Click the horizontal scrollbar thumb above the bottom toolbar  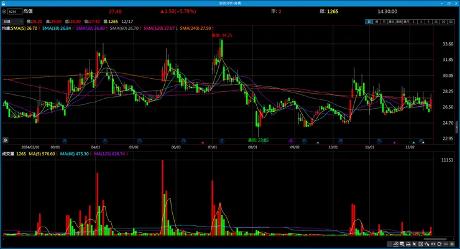pyautogui.click(x=435, y=239)
